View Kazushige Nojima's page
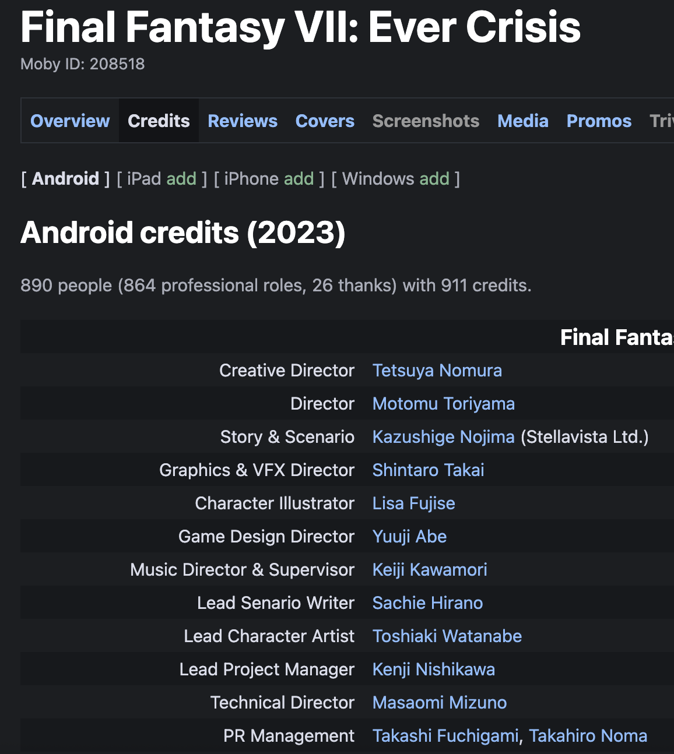The image size is (674, 754). pos(444,437)
